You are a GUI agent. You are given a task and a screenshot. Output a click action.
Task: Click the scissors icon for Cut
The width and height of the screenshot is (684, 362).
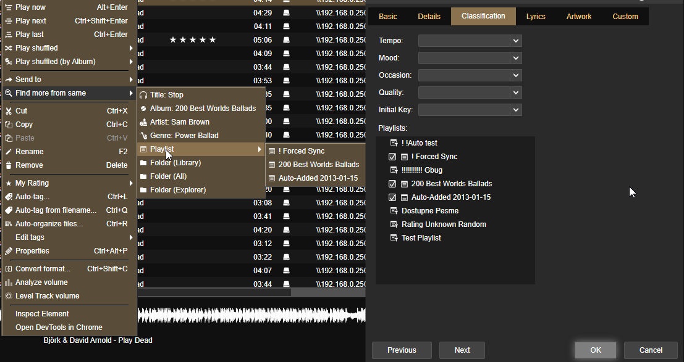tap(9, 111)
